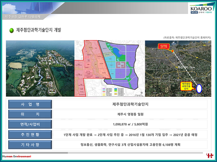The width and height of the screenshot is (217, 162).
Task: Click the Human Environment footer text
Action: (x=17, y=156)
